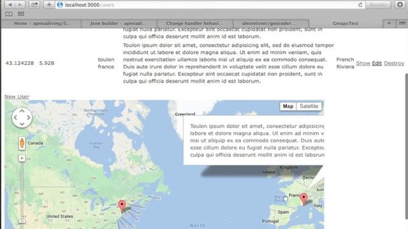The height and width of the screenshot is (229, 408).
Task: Click the 5.928 longitude cell
Action: click(x=47, y=63)
